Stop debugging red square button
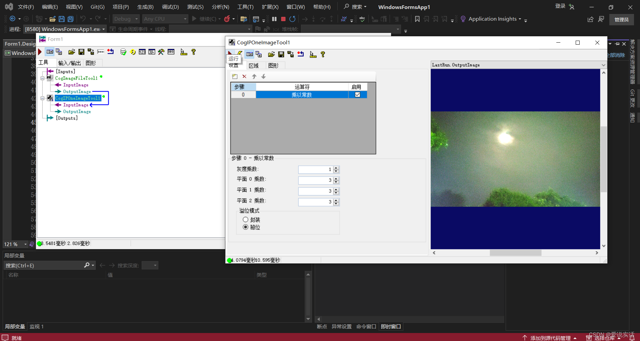 (x=283, y=19)
